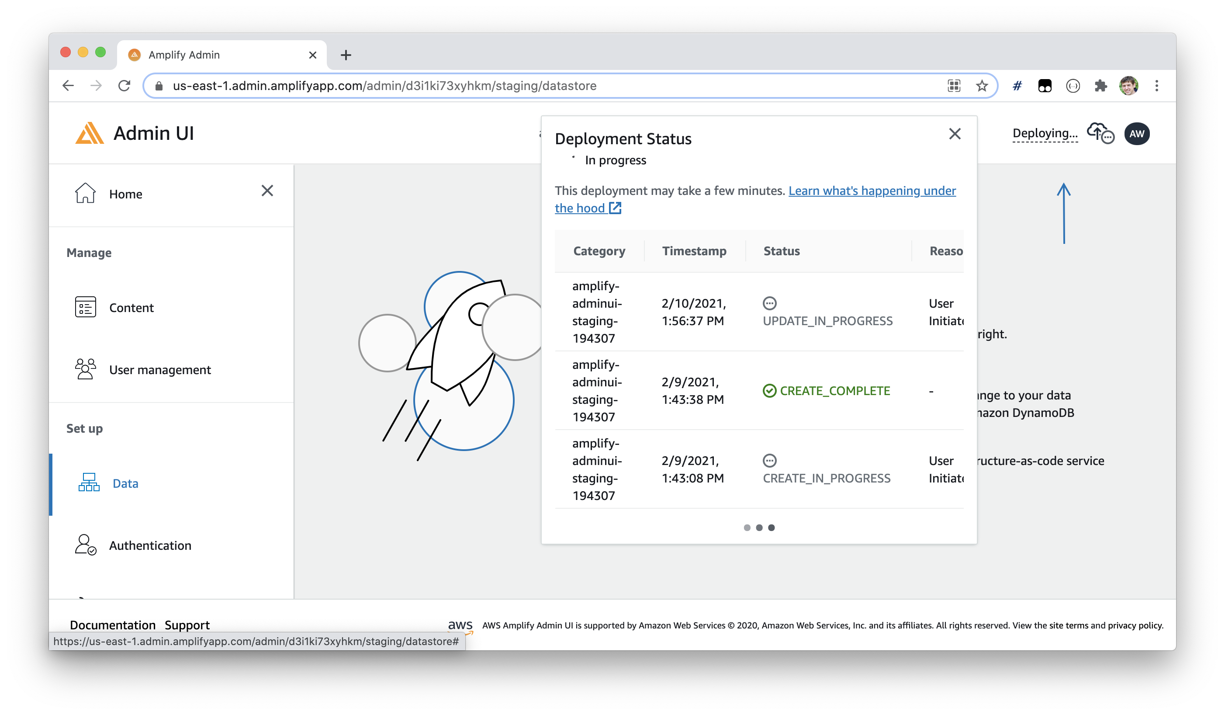Click the 2/9/2021, 1:43:08 PM timestamp
This screenshot has width=1225, height=715.
[693, 469]
